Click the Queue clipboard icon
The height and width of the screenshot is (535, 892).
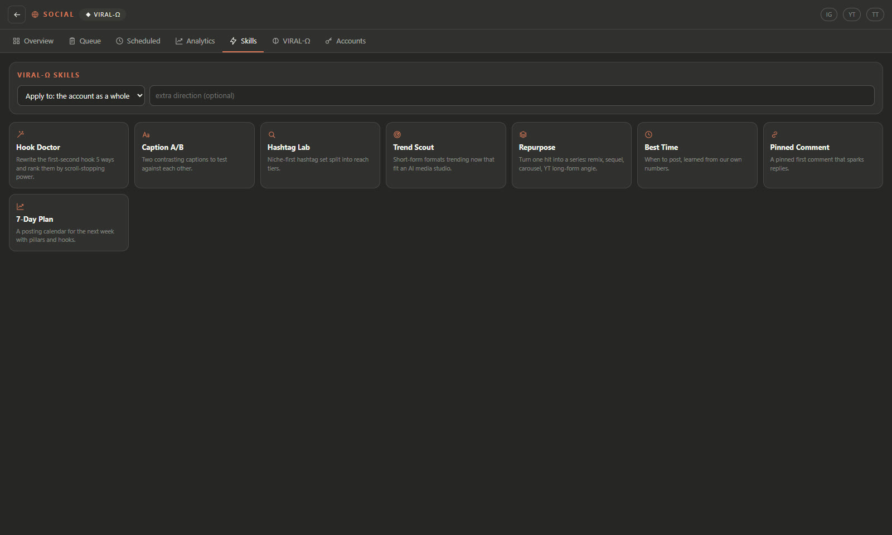72,41
